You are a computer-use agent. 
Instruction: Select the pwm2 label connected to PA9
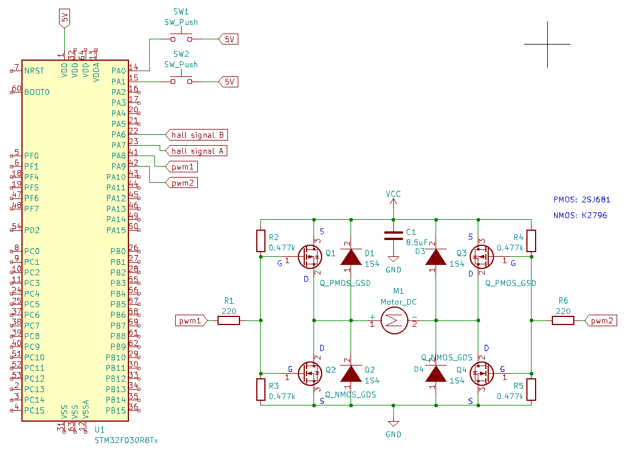click(182, 183)
